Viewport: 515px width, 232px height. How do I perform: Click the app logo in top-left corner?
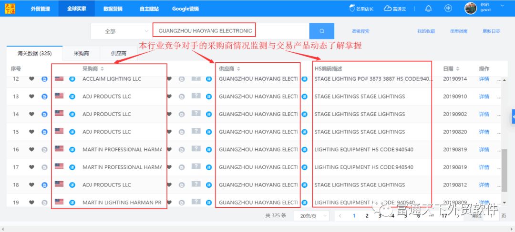[10, 9]
